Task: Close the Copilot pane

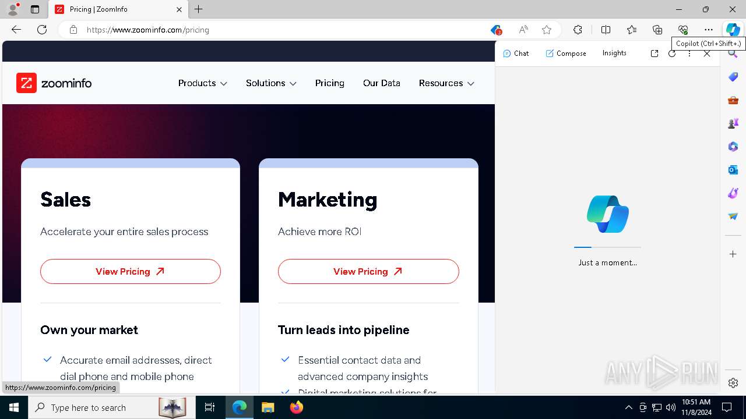Action: point(707,53)
